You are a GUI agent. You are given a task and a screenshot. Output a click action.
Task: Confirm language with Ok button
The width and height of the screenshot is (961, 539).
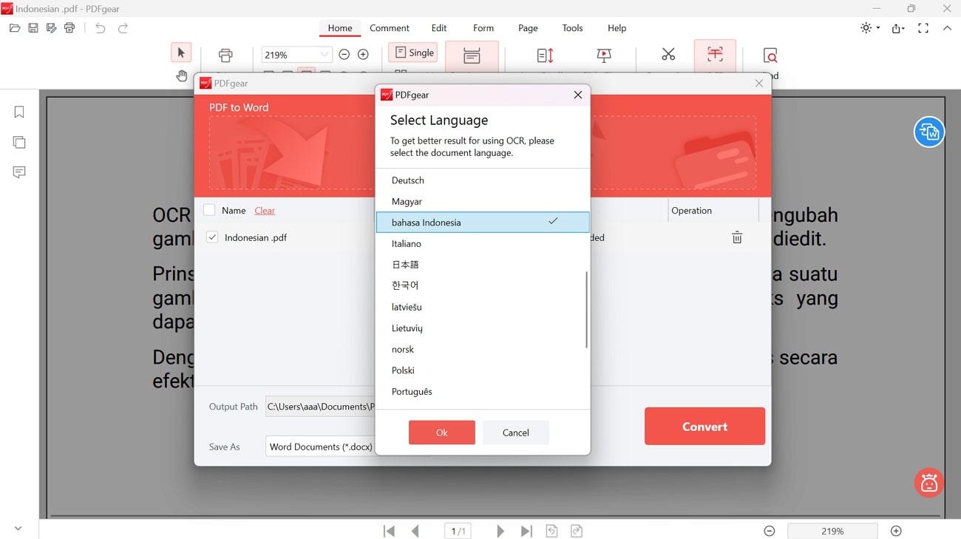pos(442,433)
